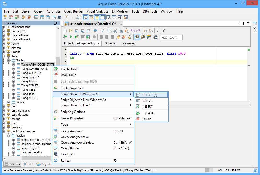Expand the samples.gsod table node
Viewport: 260px width, 175px height.
(13, 148)
